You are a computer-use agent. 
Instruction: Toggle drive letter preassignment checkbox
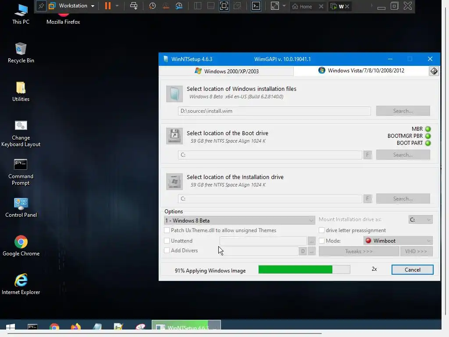coord(321,230)
